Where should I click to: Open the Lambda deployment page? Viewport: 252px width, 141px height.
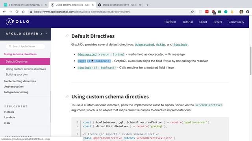9,117
